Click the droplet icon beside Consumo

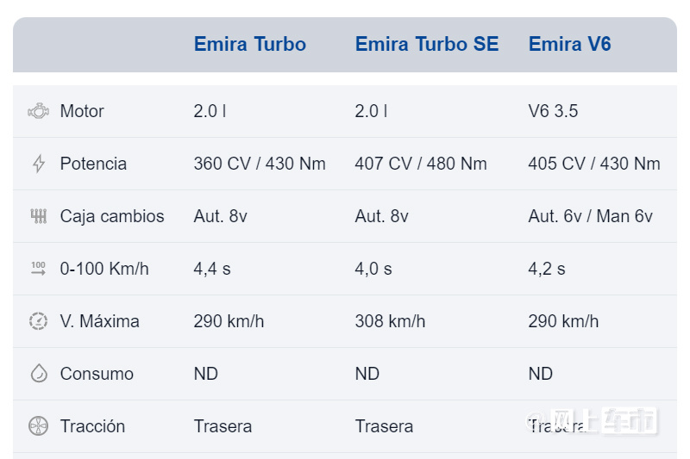pos(39,374)
